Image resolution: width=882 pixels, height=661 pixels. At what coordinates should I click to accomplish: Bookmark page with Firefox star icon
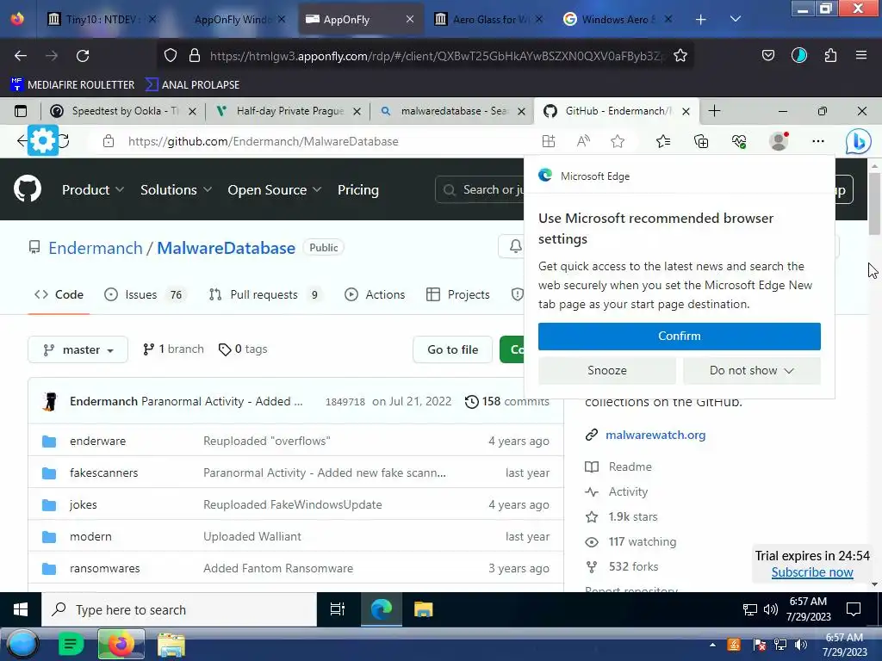(680, 56)
